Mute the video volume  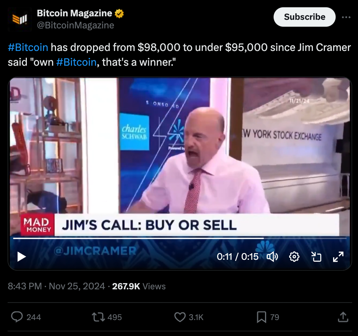pyautogui.click(x=272, y=257)
